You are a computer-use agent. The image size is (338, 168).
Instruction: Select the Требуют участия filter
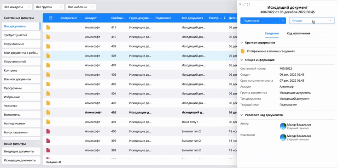pos(21,35)
